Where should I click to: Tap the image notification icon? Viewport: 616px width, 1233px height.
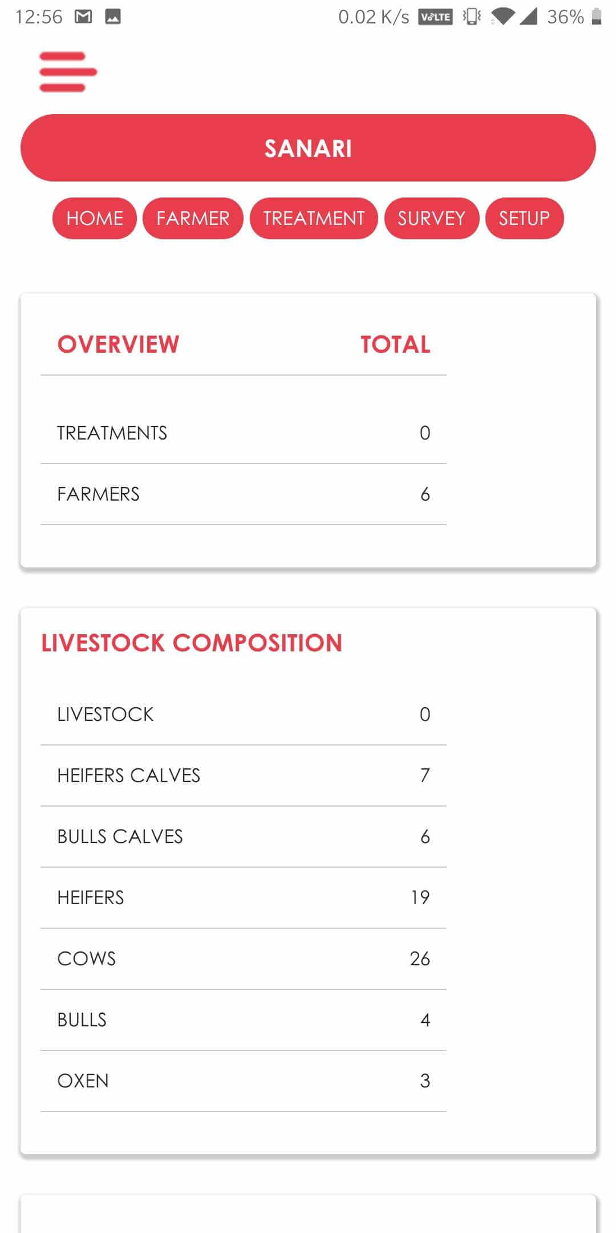(113, 17)
